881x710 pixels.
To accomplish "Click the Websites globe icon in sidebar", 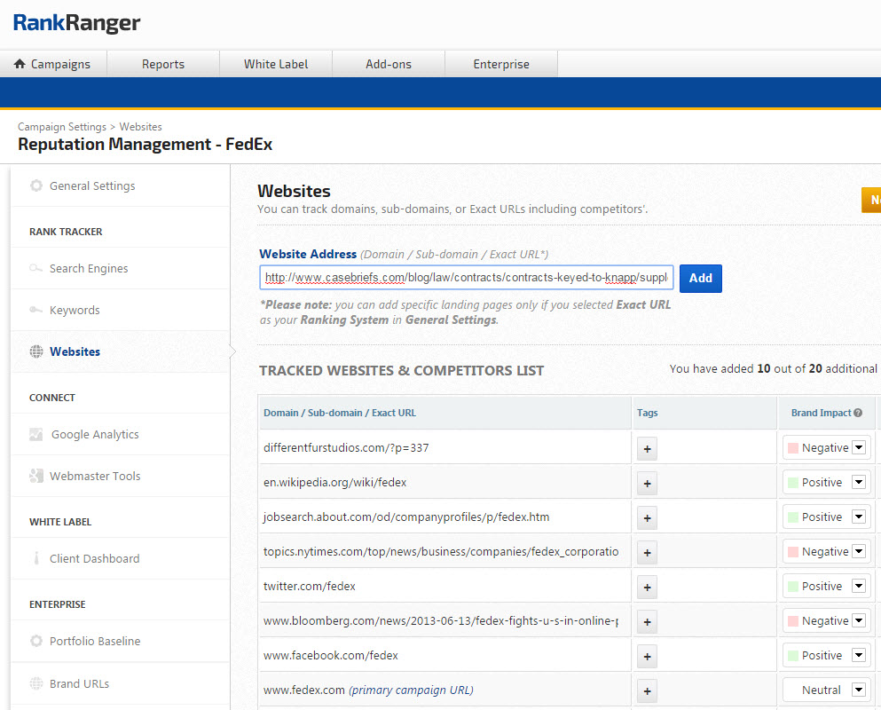I will coord(35,352).
